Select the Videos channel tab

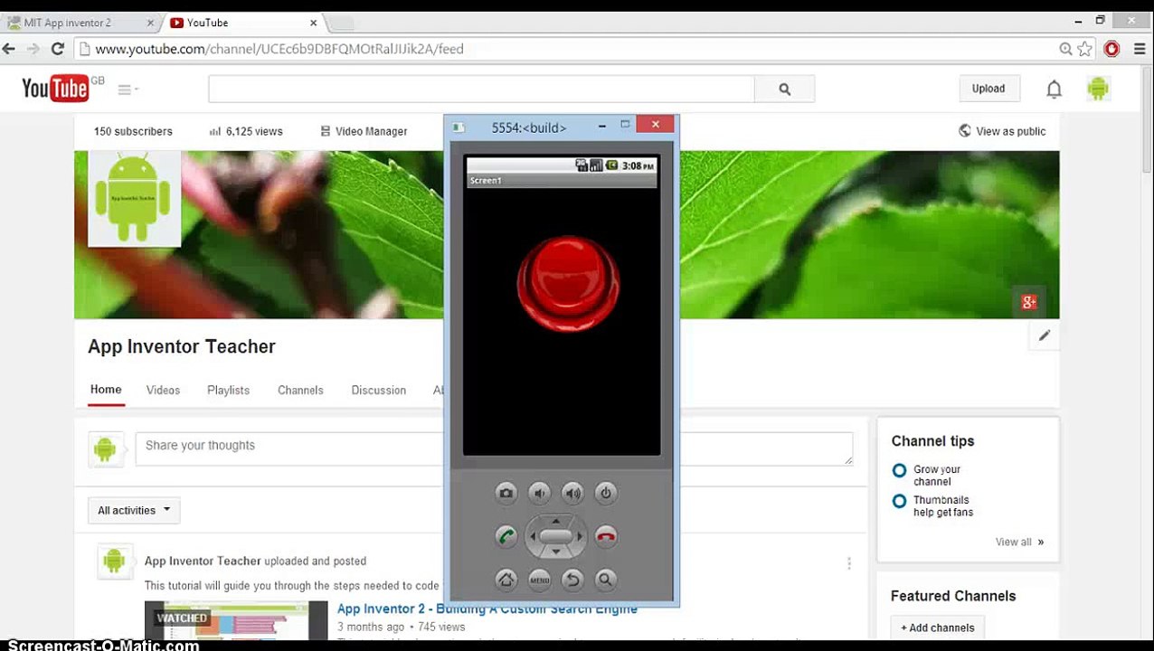click(163, 390)
